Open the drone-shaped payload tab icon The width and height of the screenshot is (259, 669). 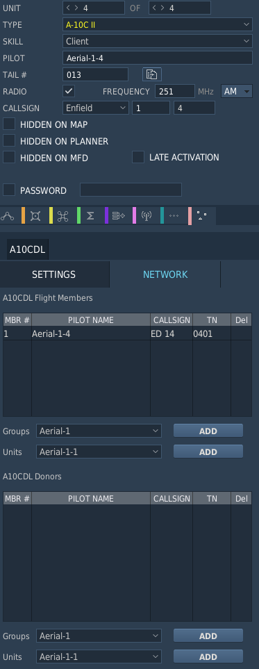(x=63, y=216)
